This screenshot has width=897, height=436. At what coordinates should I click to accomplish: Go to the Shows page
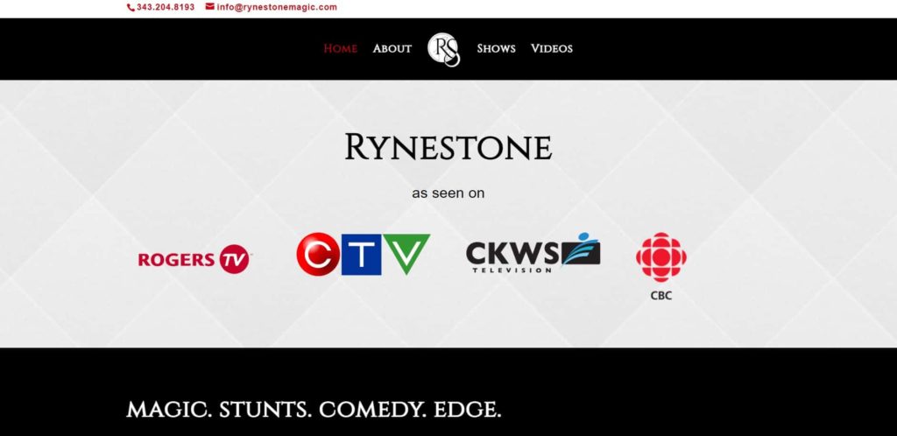click(x=496, y=48)
